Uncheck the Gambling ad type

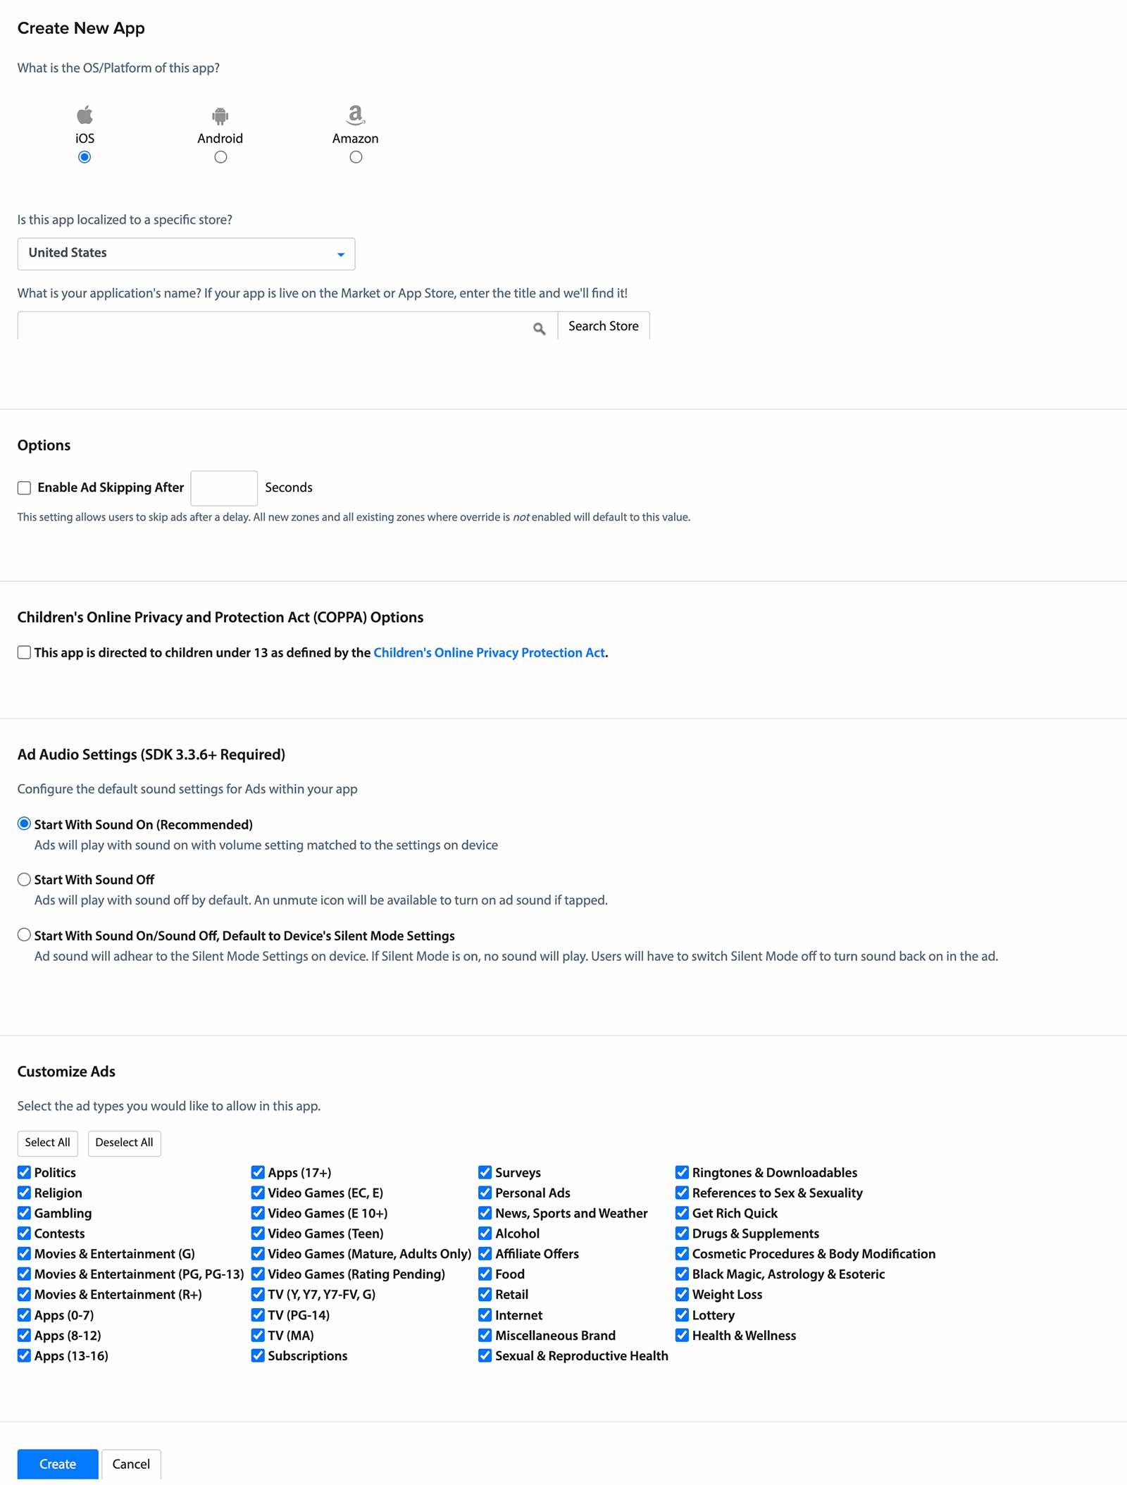[25, 1212]
